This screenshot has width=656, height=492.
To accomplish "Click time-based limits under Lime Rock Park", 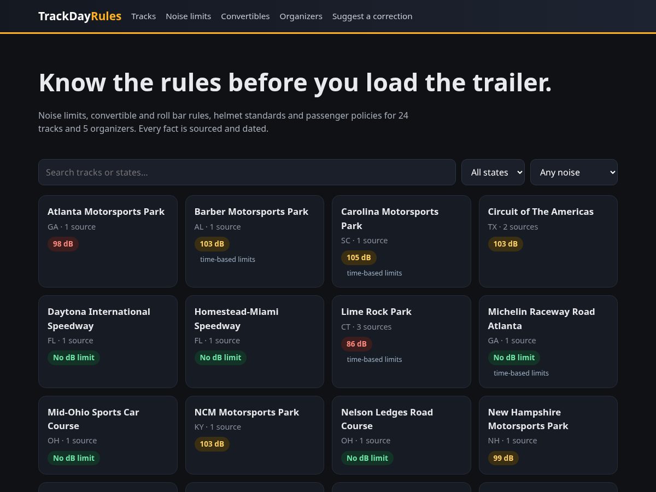I will [374, 359].
